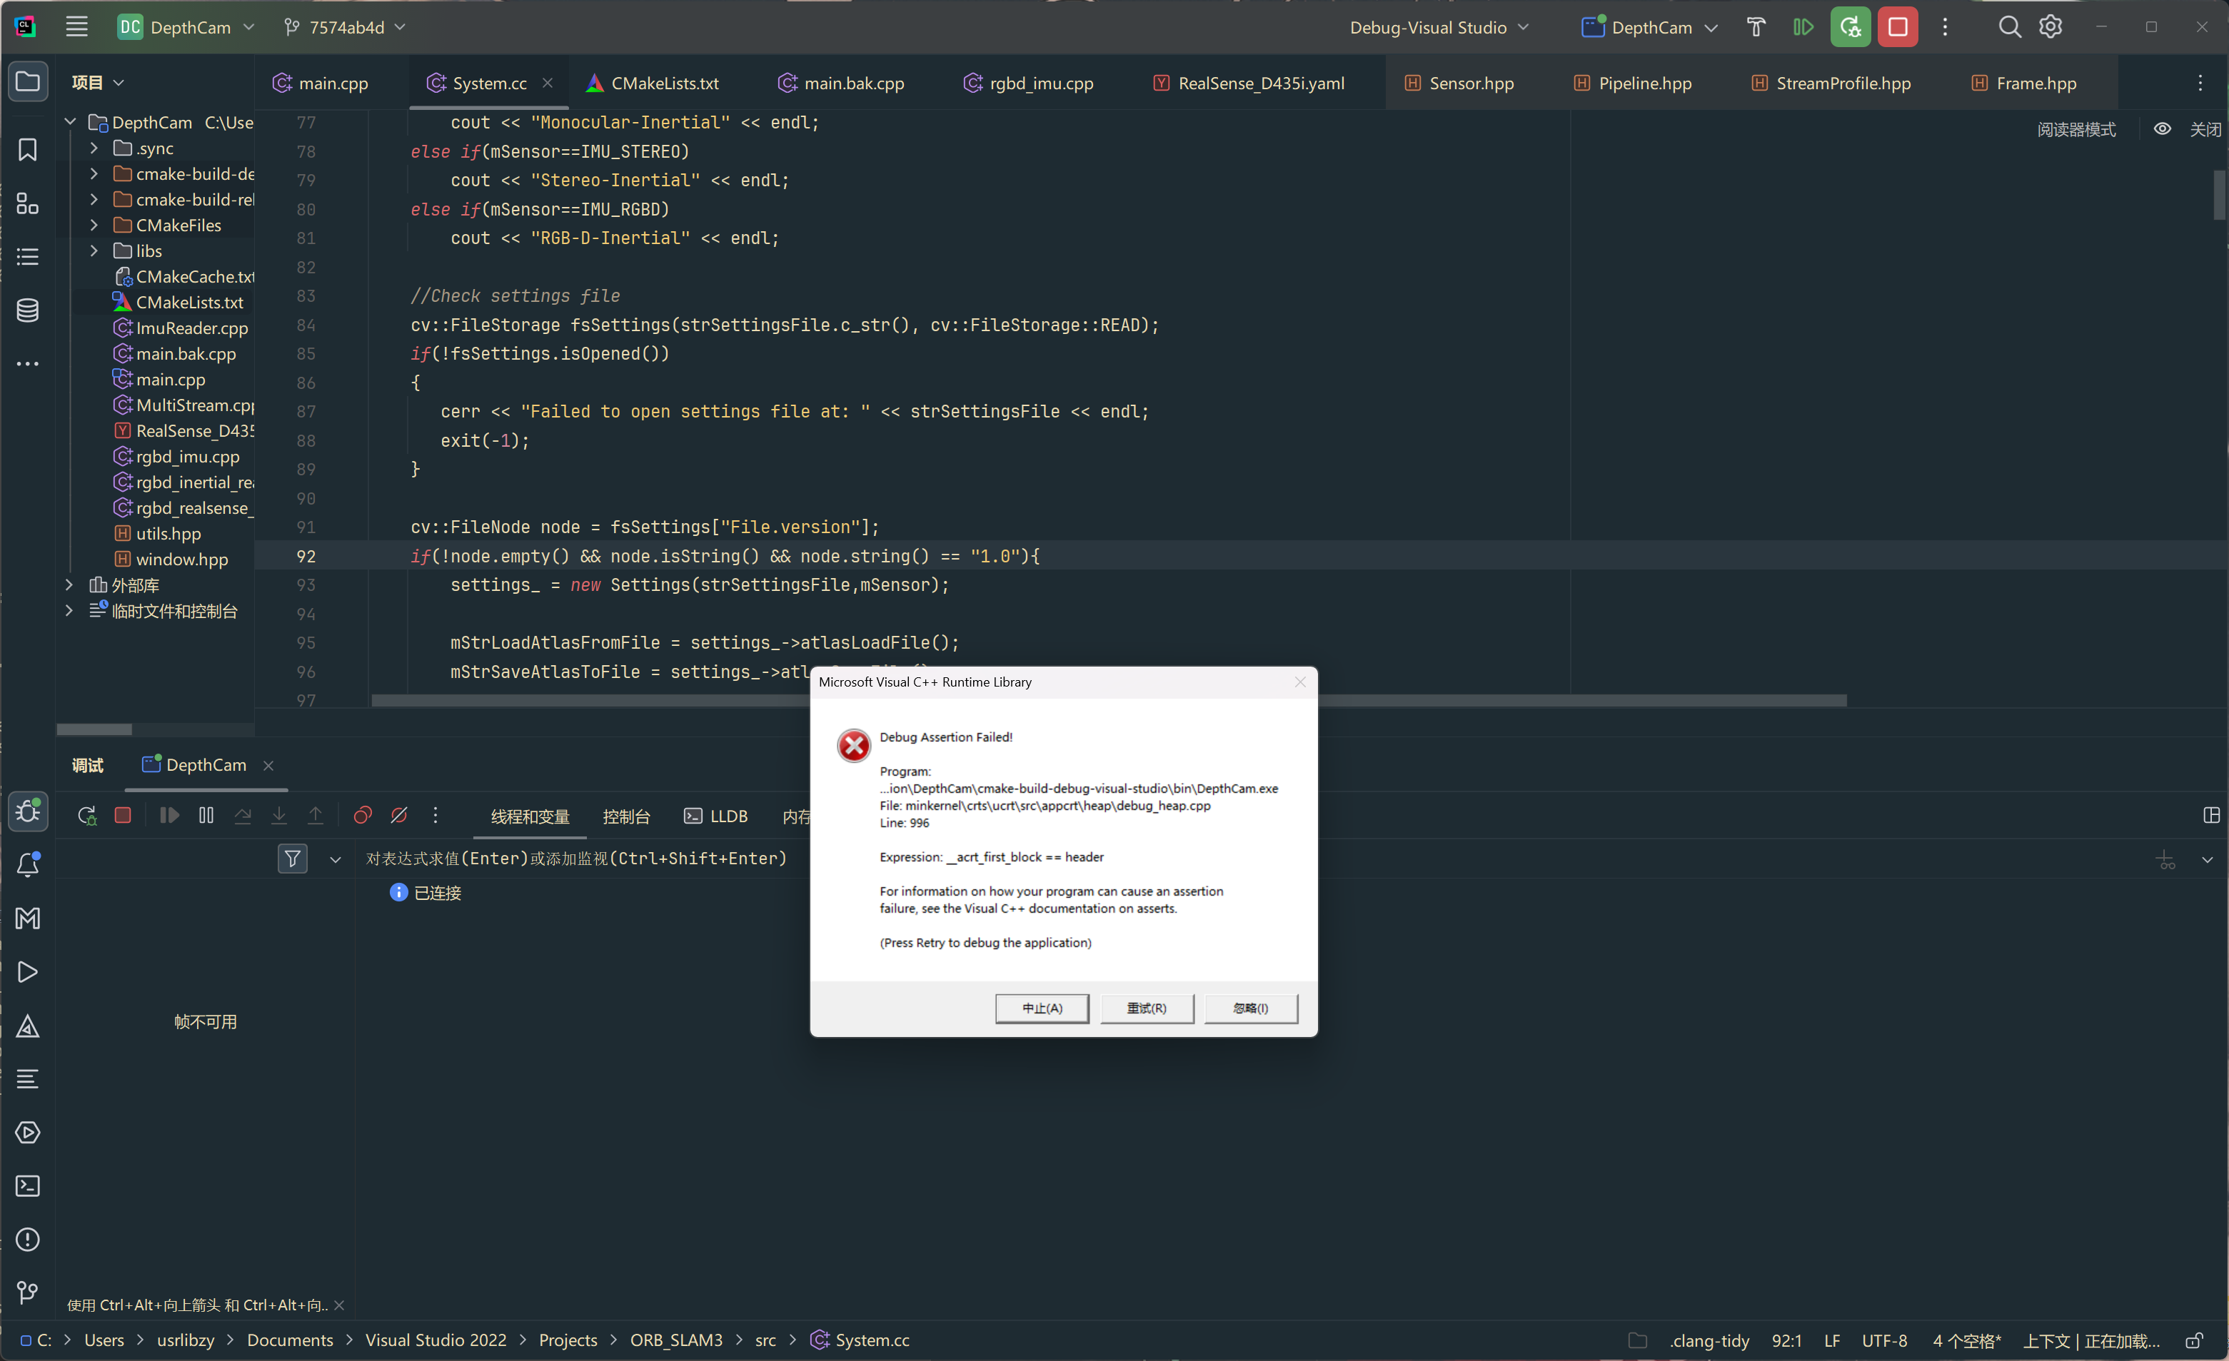Click the Rerun debug icon in the top toolbar
The image size is (2229, 1361).
1850,27
